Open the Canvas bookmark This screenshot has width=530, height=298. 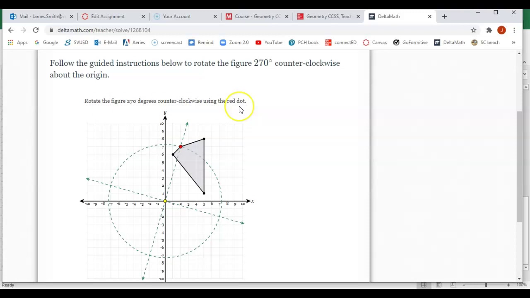click(x=375, y=43)
